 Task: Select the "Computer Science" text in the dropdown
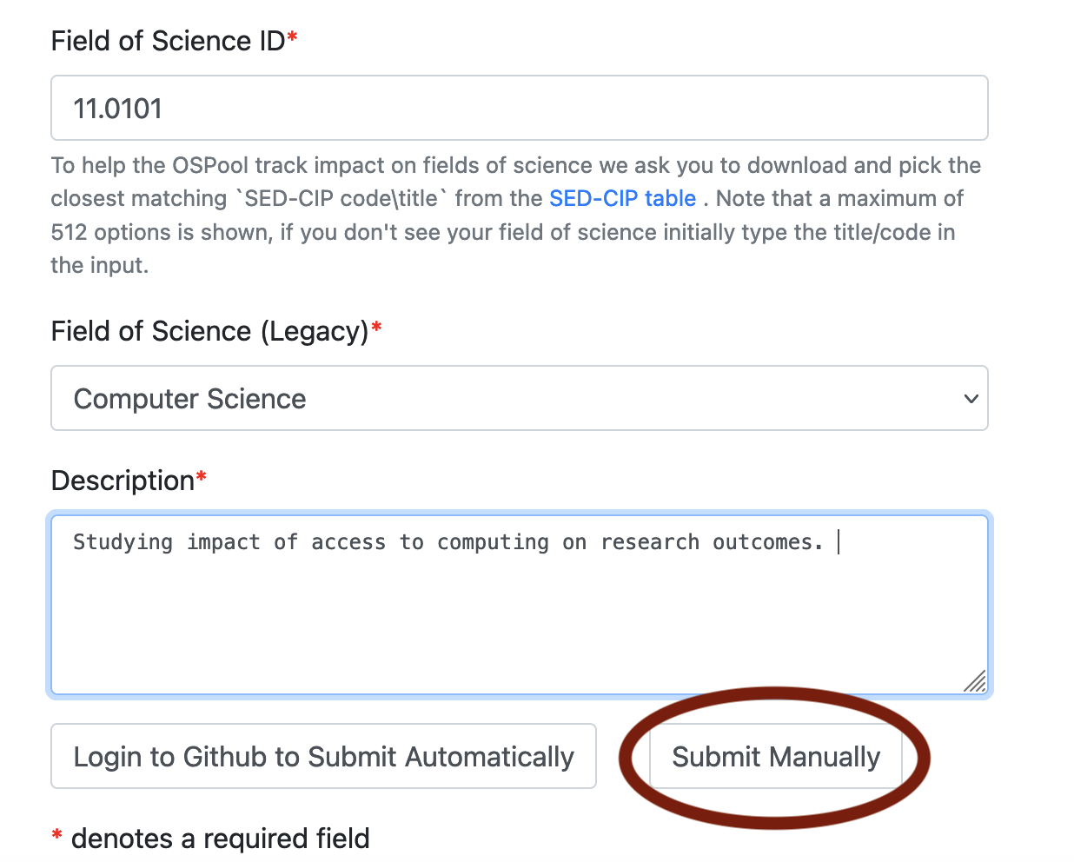190,399
